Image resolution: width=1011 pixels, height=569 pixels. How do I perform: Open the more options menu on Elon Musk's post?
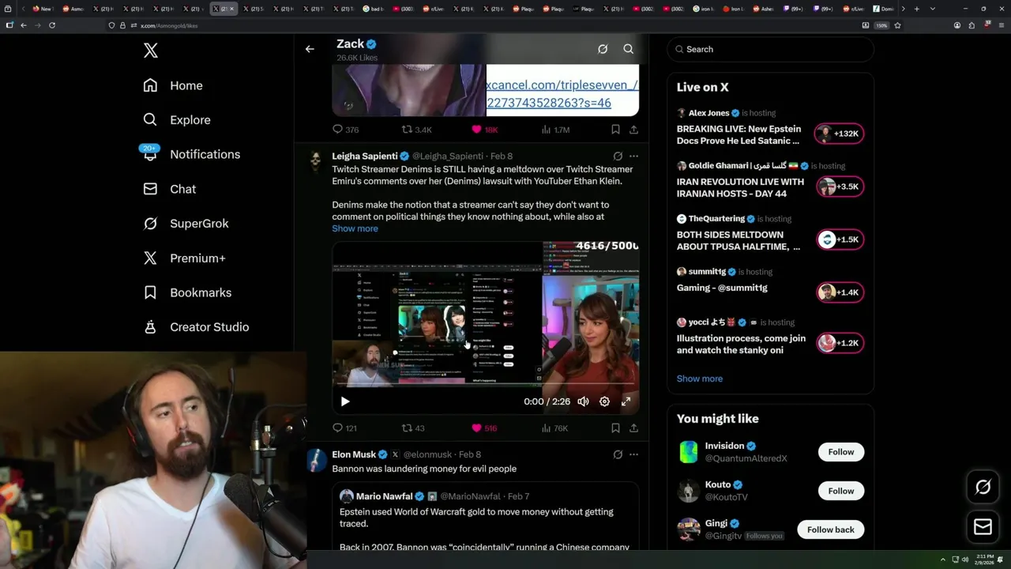pos(633,454)
